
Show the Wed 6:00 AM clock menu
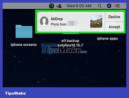(79, 6)
